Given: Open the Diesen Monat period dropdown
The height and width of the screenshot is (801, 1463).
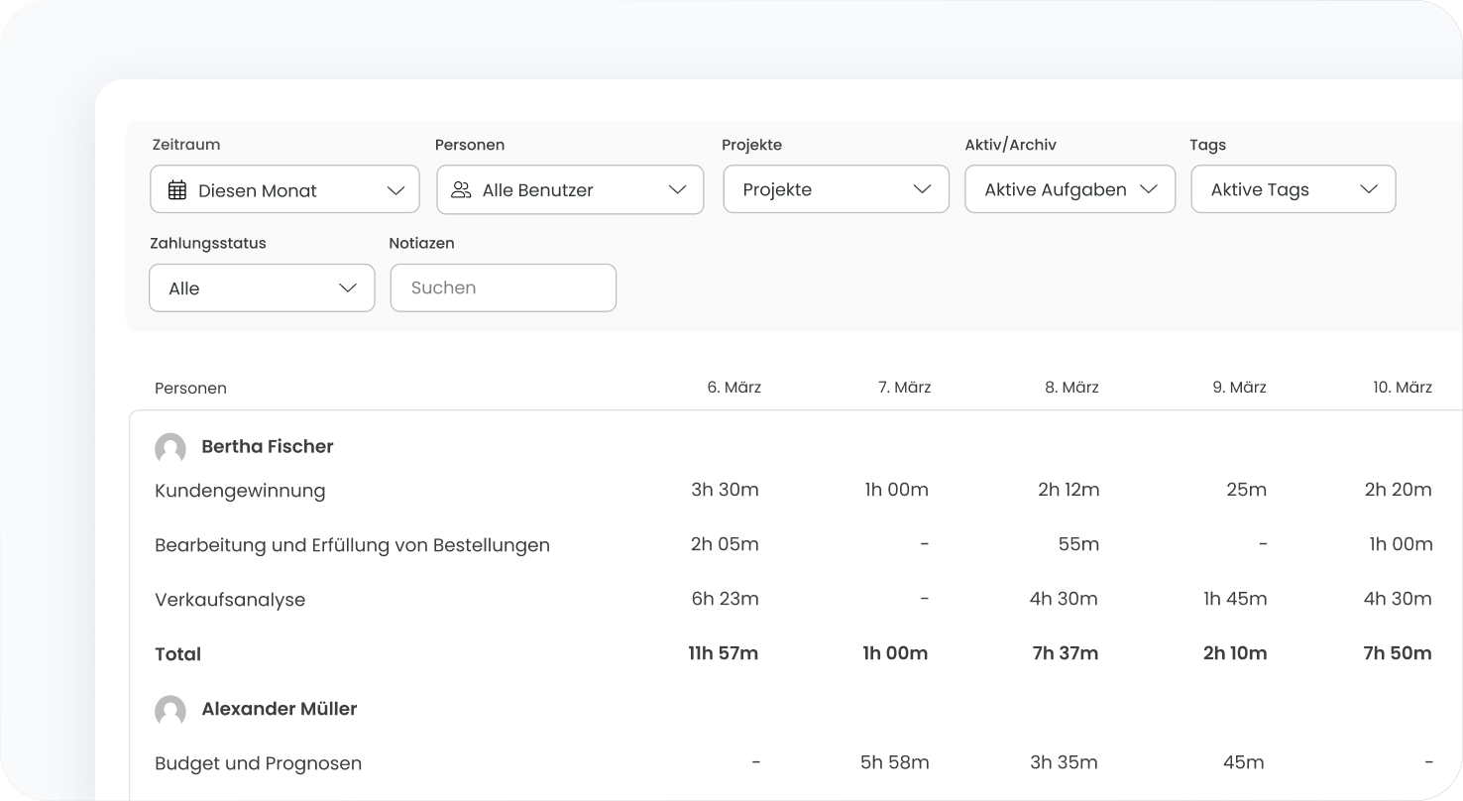Looking at the screenshot, I should pos(284,189).
